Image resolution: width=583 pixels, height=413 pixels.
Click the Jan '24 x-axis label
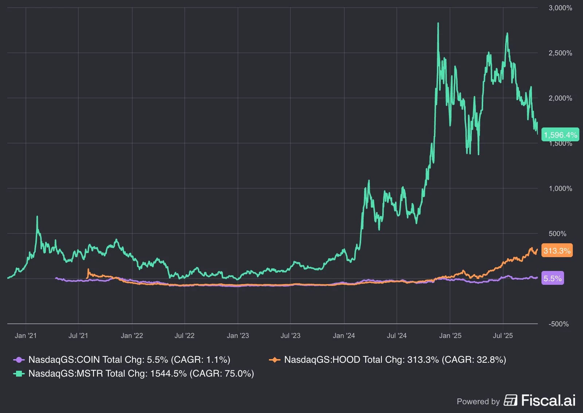(344, 335)
